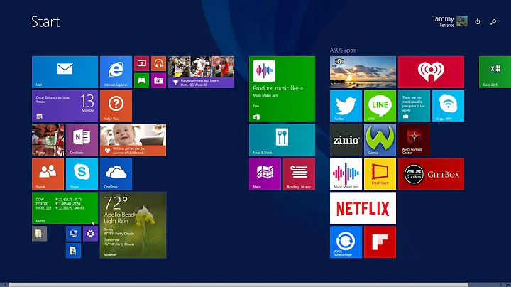Open the TripAdvisor sunset tile
Screen dimensions: 511x287
(x=363, y=72)
